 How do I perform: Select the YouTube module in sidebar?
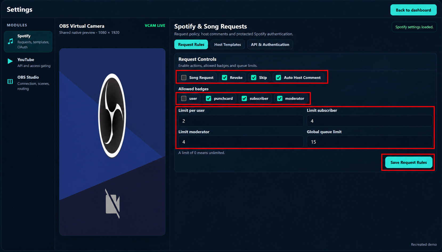[28, 62]
